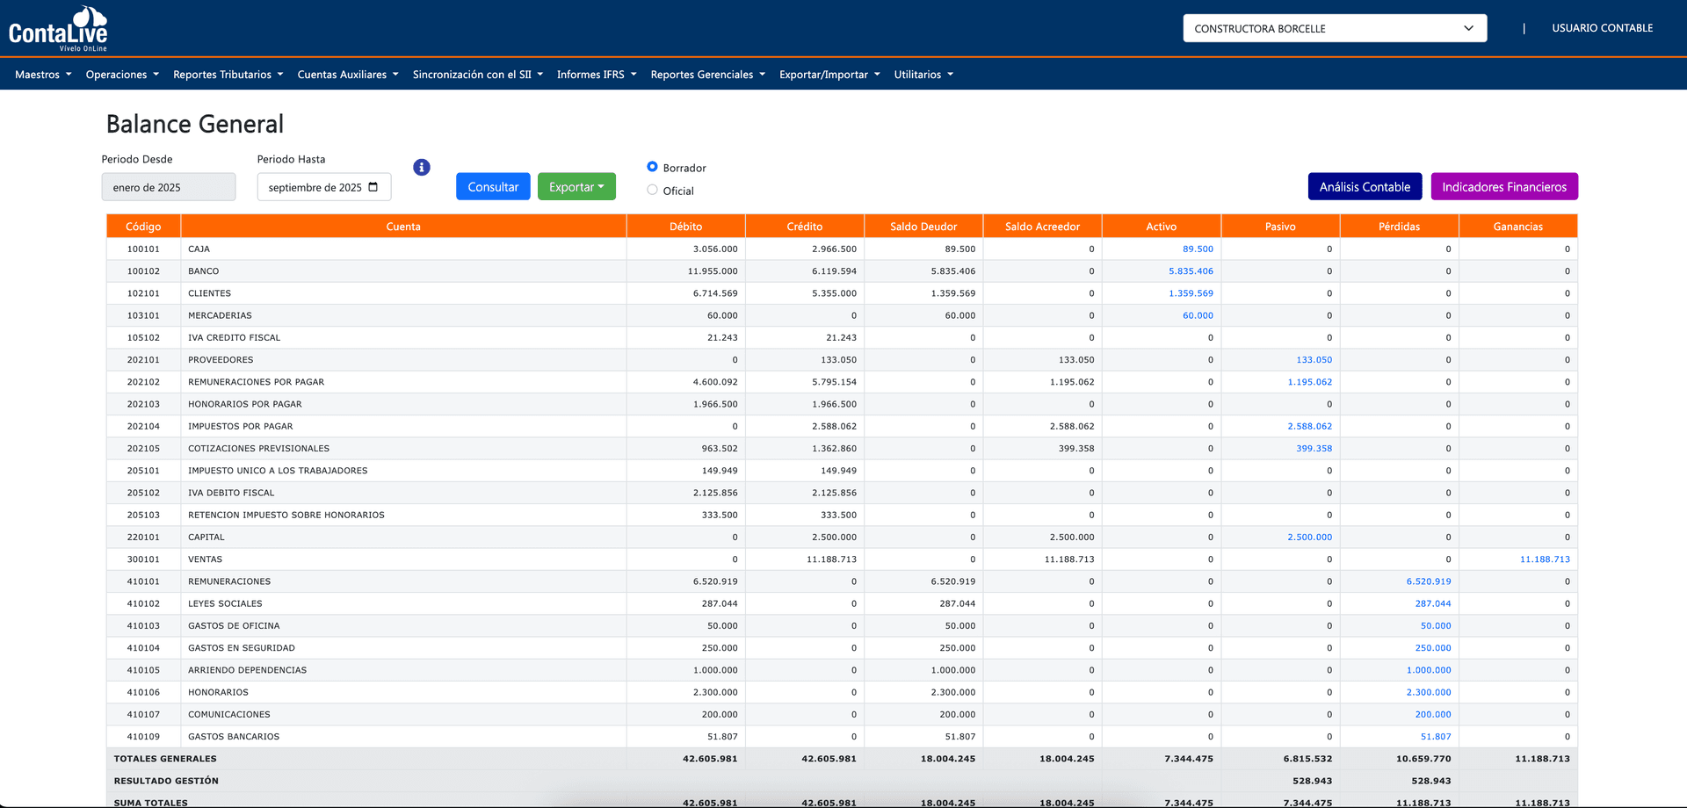Click REMUNERACIONES pérdidas amount 6.520.919
Image resolution: width=1687 pixels, height=808 pixels.
point(1428,581)
